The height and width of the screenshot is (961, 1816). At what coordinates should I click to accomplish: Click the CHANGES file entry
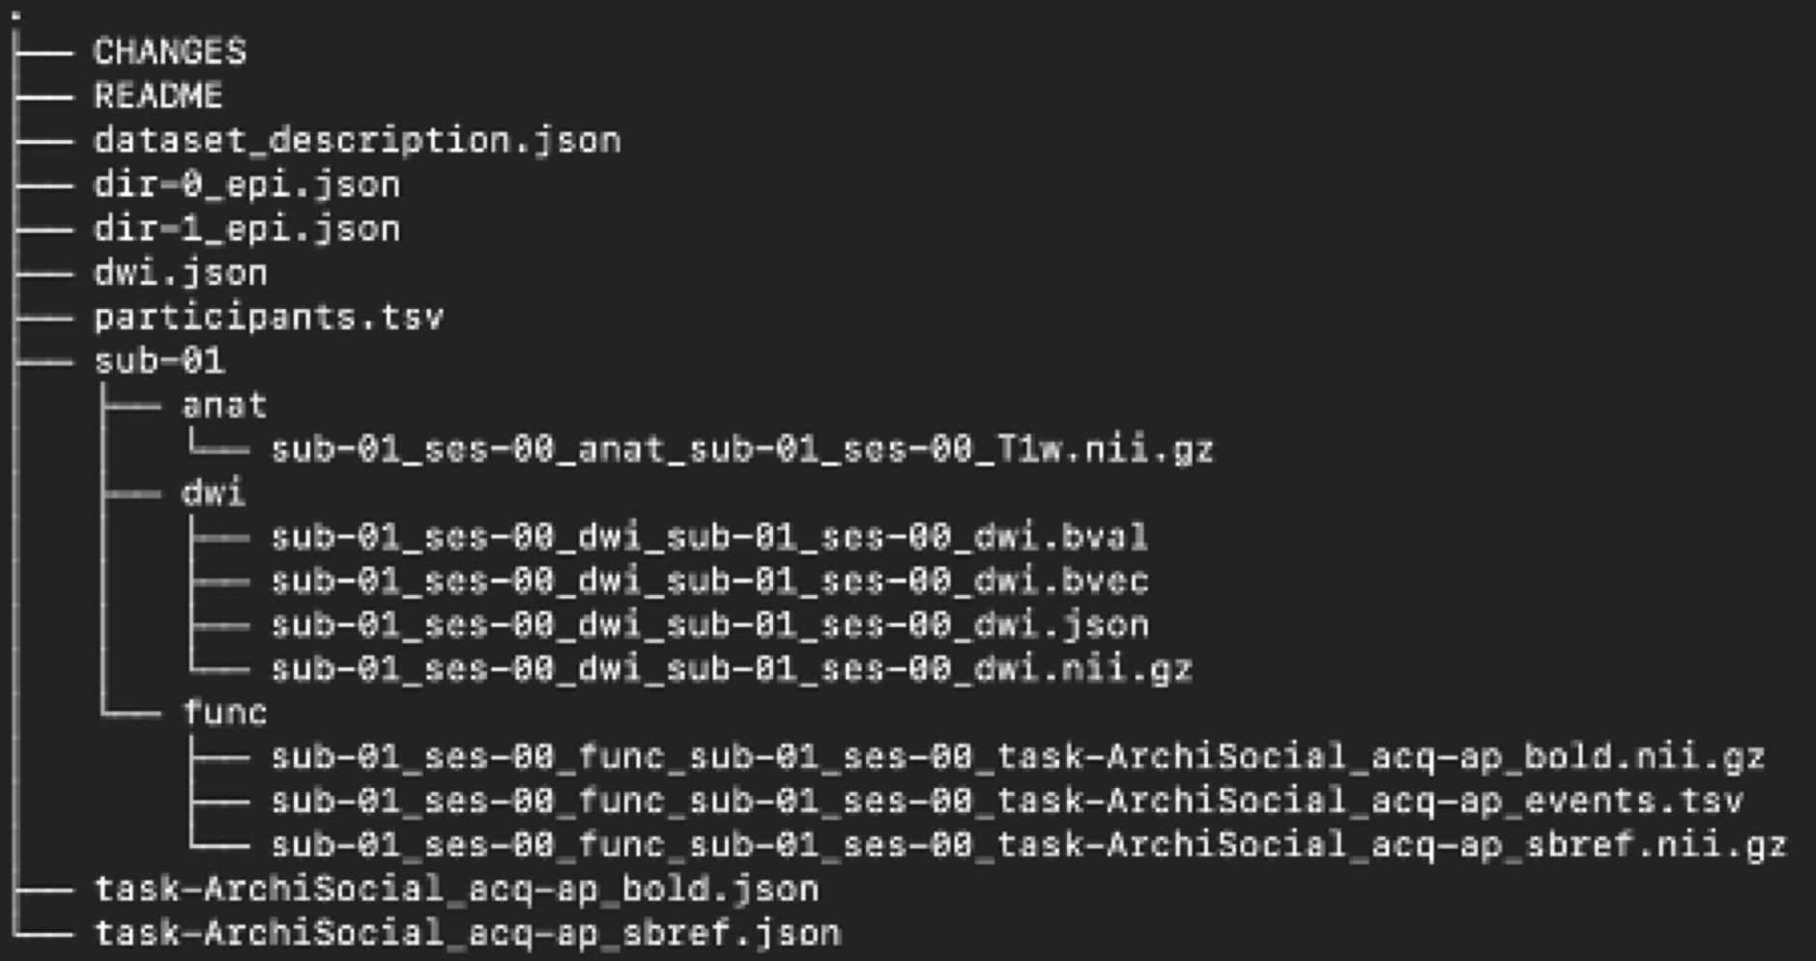point(170,52)
